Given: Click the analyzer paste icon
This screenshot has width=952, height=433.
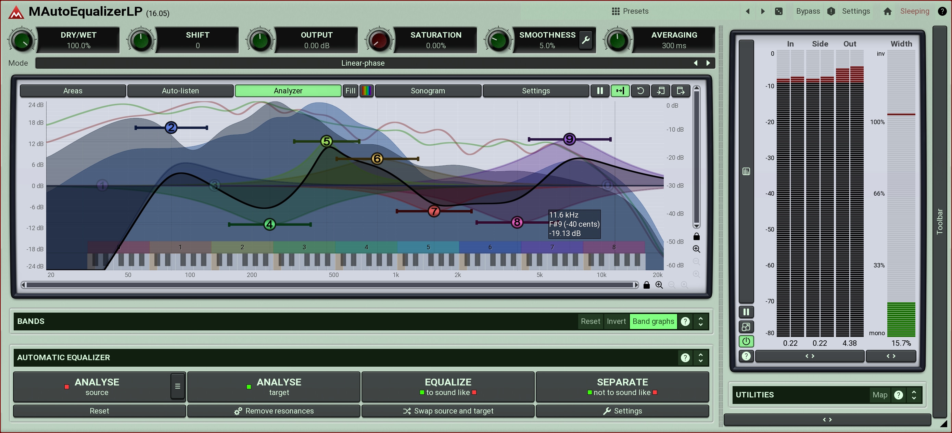Looking at the screenshot, I should point(681,91).
